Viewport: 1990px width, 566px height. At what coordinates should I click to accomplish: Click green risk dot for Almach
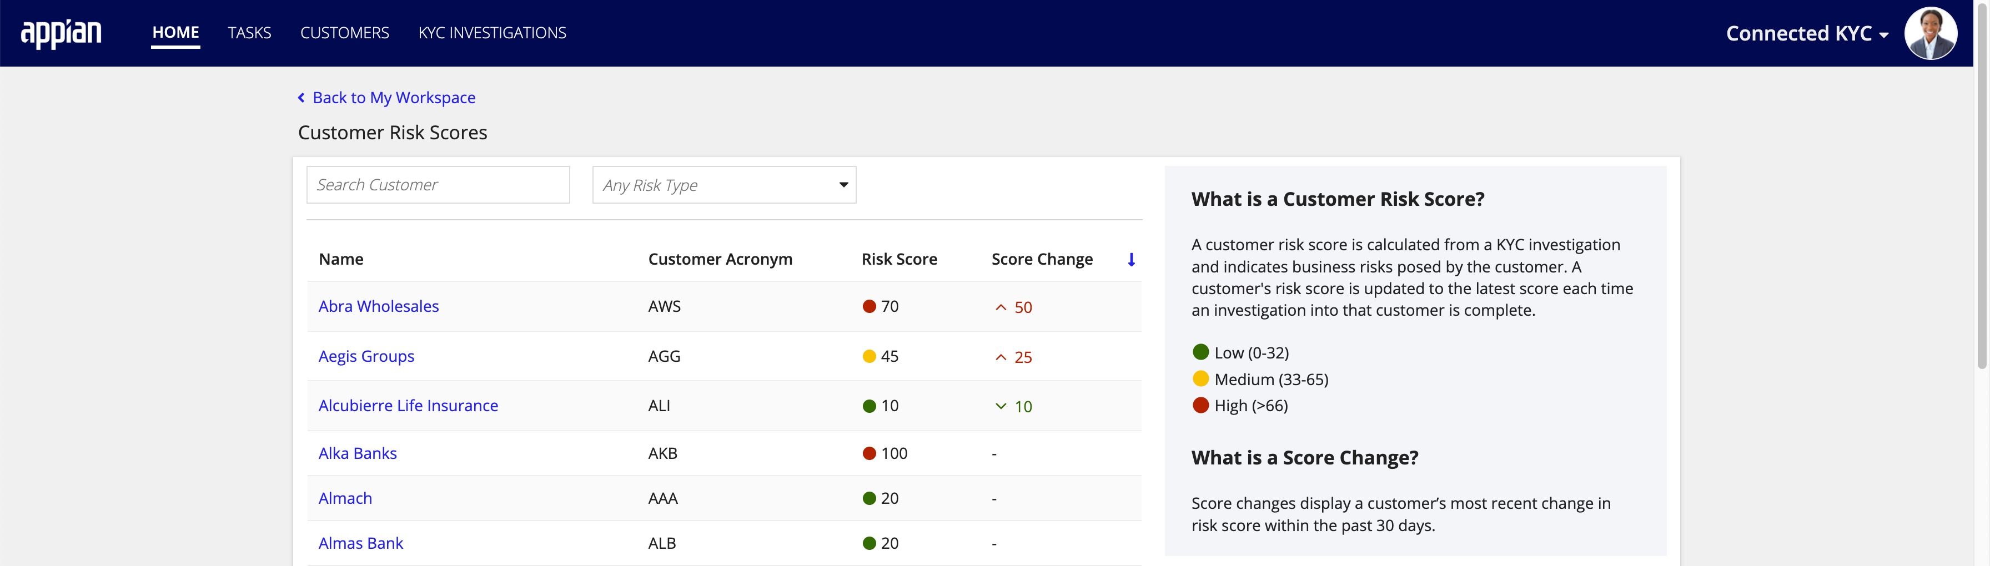tap(869, 499)
